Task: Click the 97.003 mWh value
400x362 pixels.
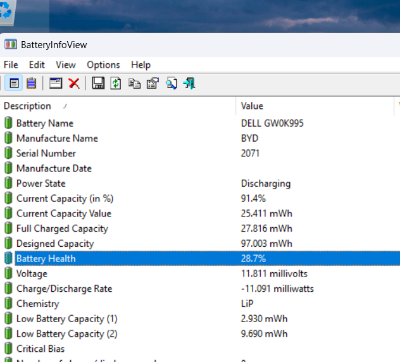Action: click(x=266, y=244)
